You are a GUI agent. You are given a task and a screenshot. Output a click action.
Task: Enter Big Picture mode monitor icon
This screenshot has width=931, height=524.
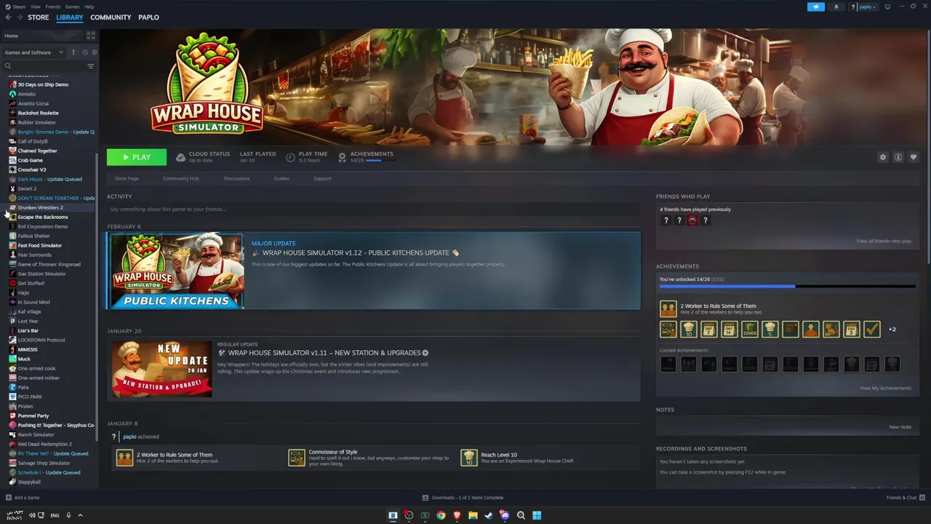887,7
